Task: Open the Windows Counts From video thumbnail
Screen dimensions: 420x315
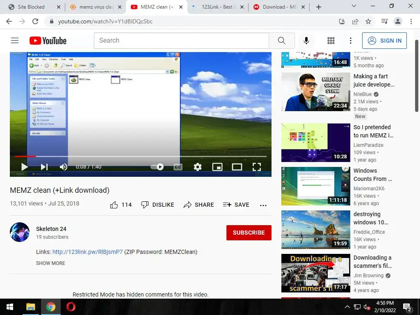Action: [x=315, y=186]
